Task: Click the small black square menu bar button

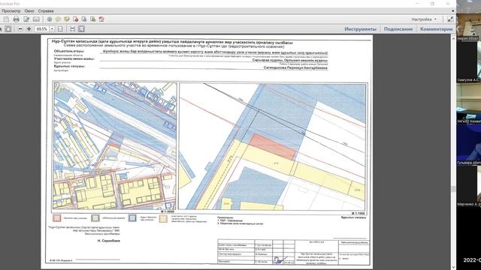Action: pos(452,10)
